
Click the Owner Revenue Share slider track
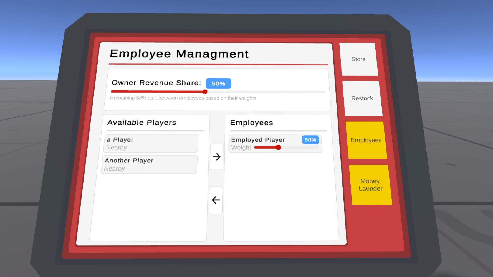(x=218, y=92)
